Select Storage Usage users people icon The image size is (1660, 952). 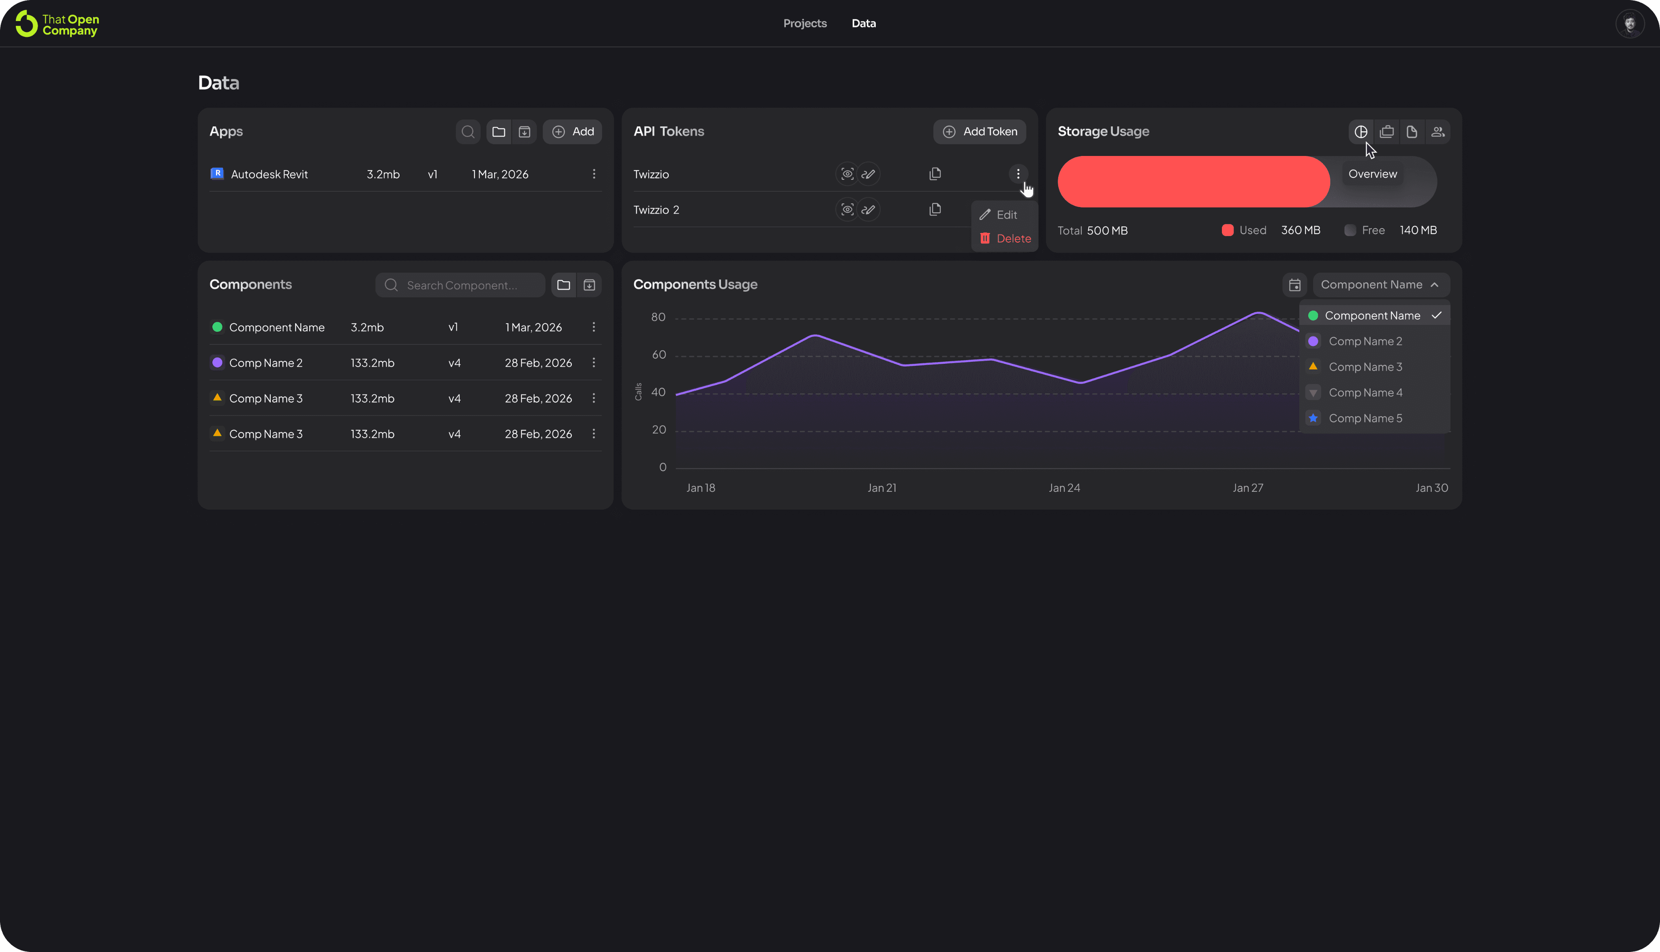coord(1438,132)
